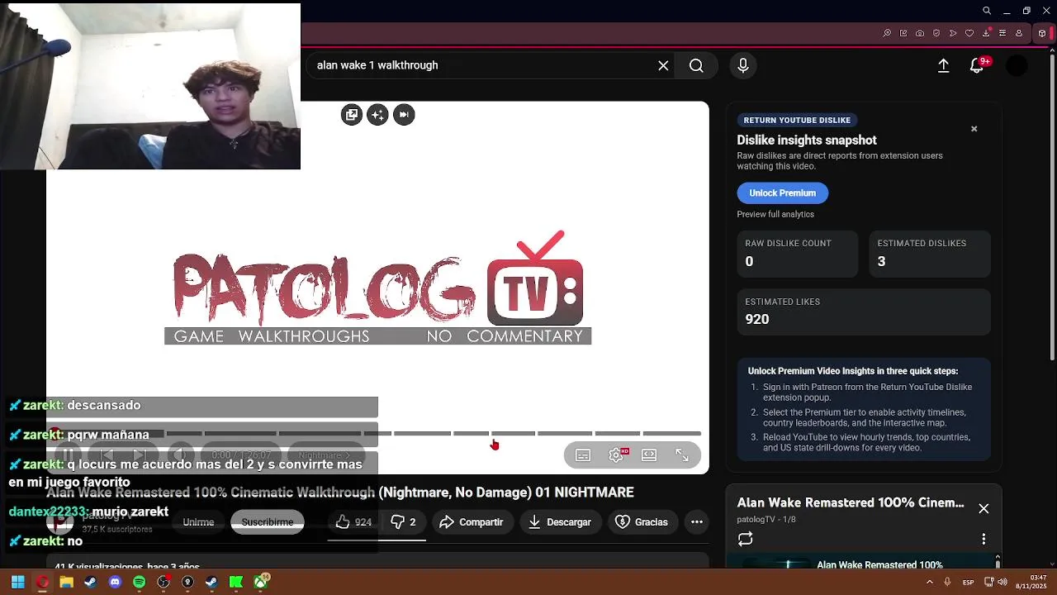Click the browser title bar search icon
This screenshot has width=1057, height=595.
pos(987,11)
